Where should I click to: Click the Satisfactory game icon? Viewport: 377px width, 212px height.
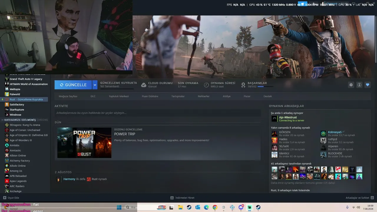(x=7, y=105)
